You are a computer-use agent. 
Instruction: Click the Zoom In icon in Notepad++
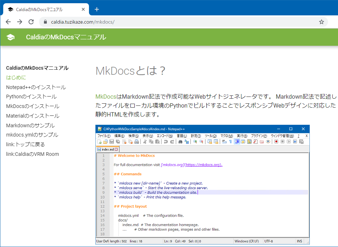(x=195, y=142)
